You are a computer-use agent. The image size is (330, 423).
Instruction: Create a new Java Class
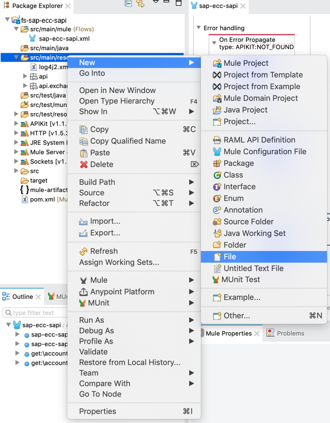tap(264, 175)
